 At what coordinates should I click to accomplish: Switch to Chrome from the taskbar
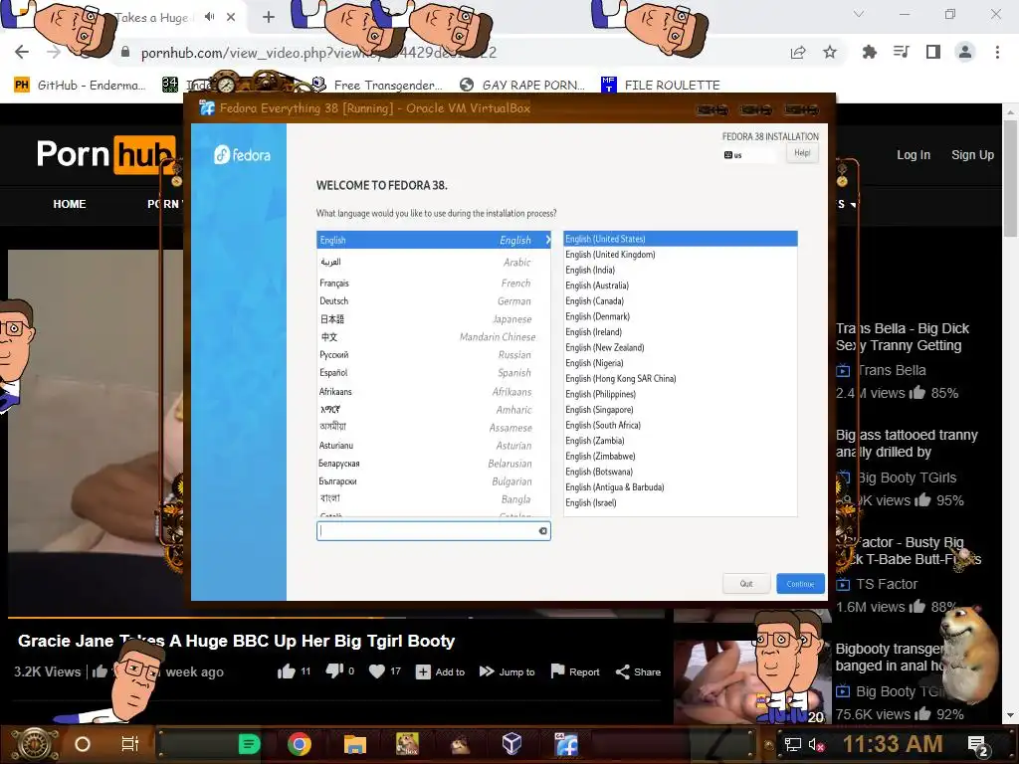tap(300, 744)
